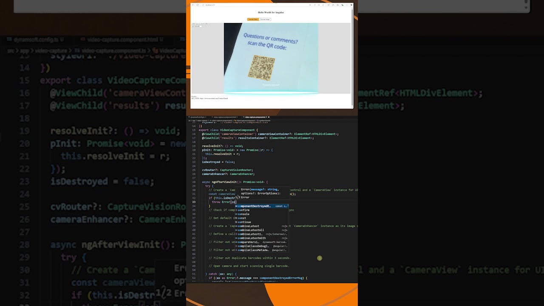544x306 pixels.
Task: Click the browser back arrow
Action: click(193, 5)
